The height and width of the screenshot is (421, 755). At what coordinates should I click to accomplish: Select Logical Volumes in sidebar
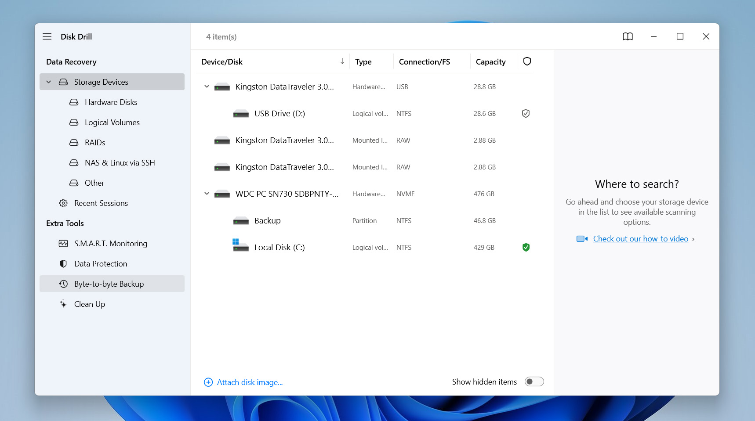[x=112, y=122]
